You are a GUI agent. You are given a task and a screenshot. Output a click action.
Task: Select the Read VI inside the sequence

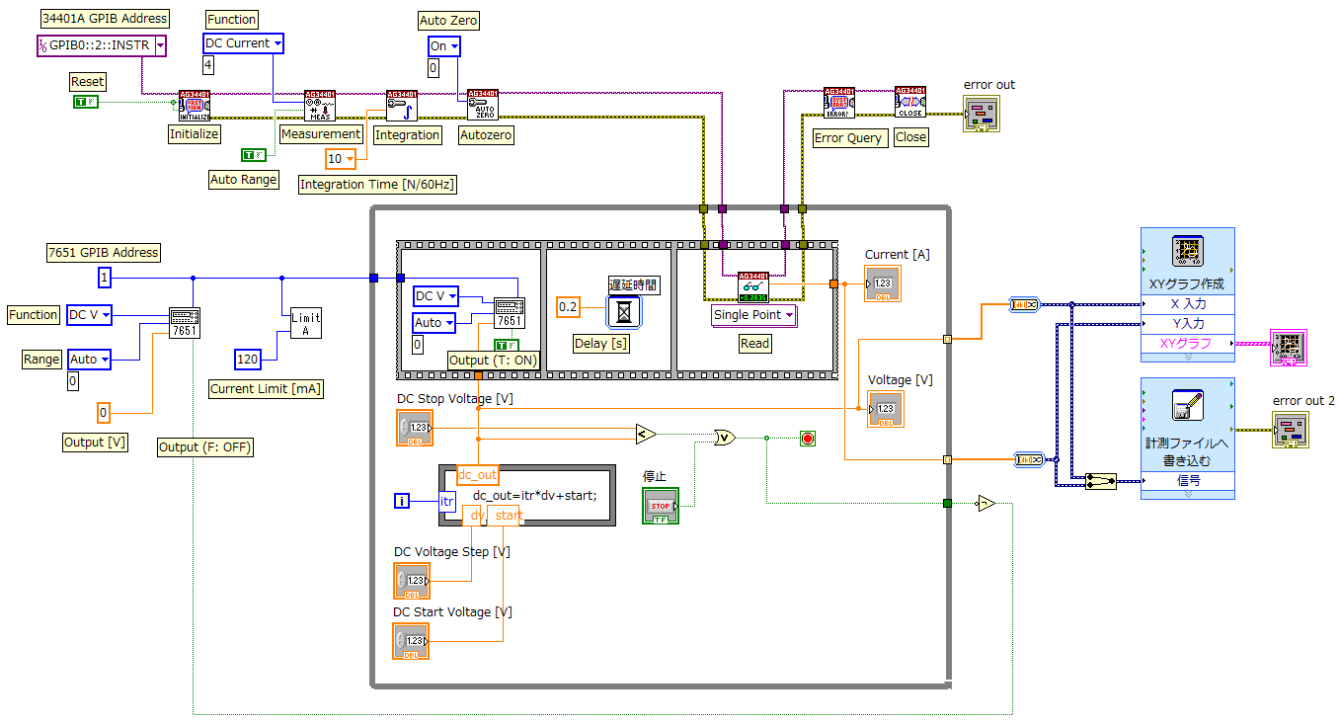753,287
